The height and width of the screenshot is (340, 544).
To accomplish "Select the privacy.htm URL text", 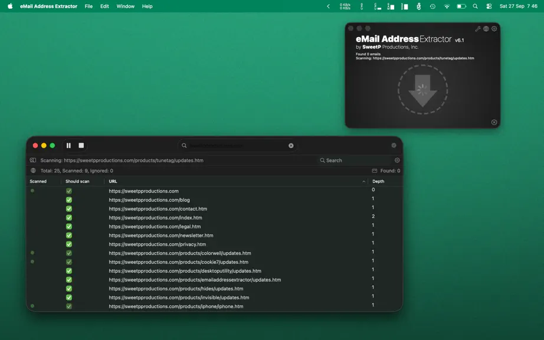I will pyautogui.click(x=157, y=244).
